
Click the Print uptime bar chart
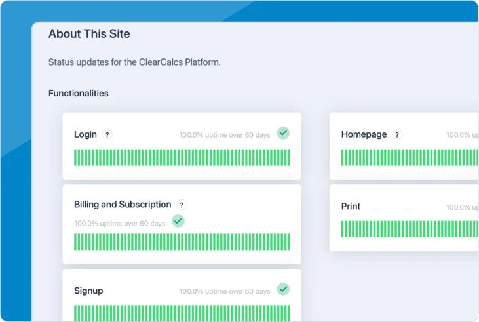click(x=410, y=229)
